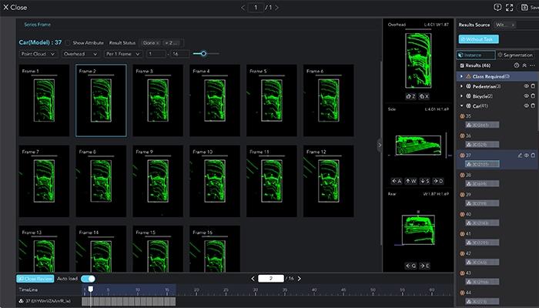Viewport: 539px width, 308px height.
Task: Click the current frame number field
Action: point(271,279)
